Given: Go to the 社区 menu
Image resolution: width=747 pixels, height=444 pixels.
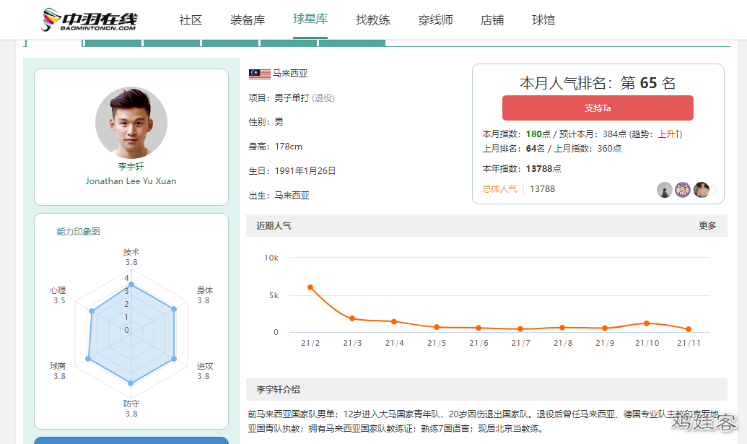Looking at the screenshot, I should [191, 20].
